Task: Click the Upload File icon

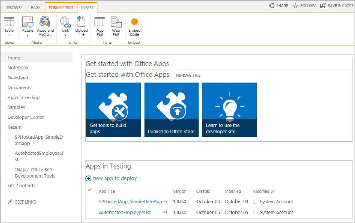Action: (81, 21)
